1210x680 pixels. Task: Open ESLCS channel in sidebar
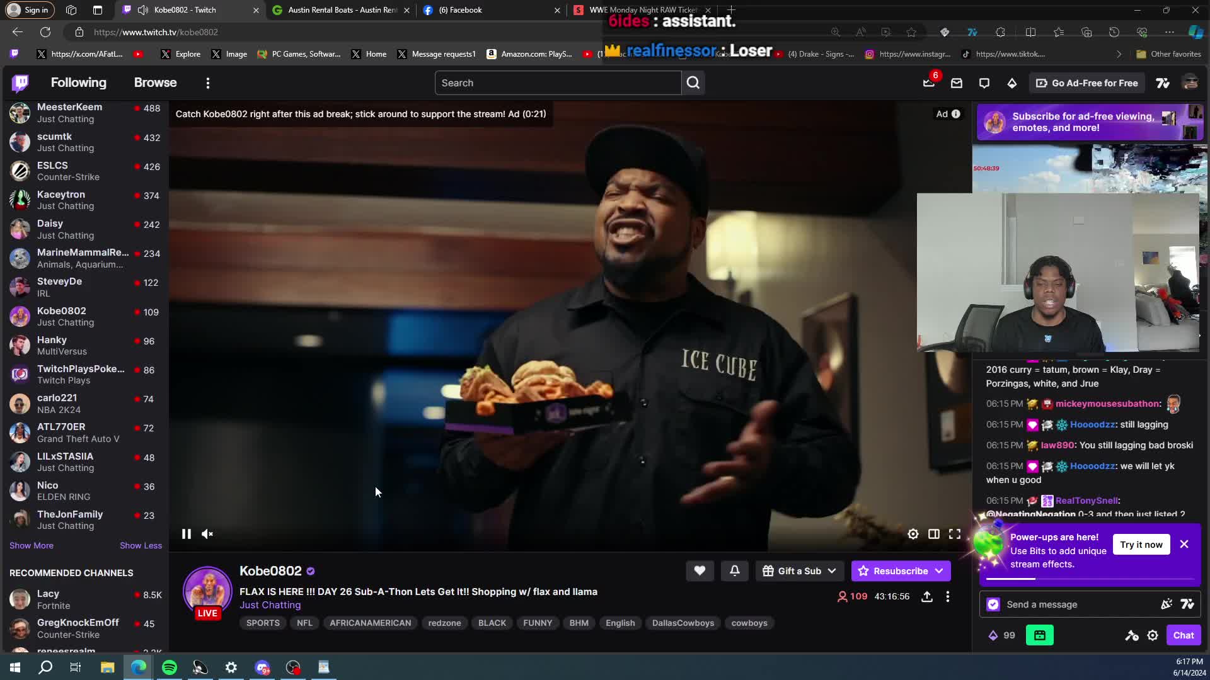click(84, 171)
